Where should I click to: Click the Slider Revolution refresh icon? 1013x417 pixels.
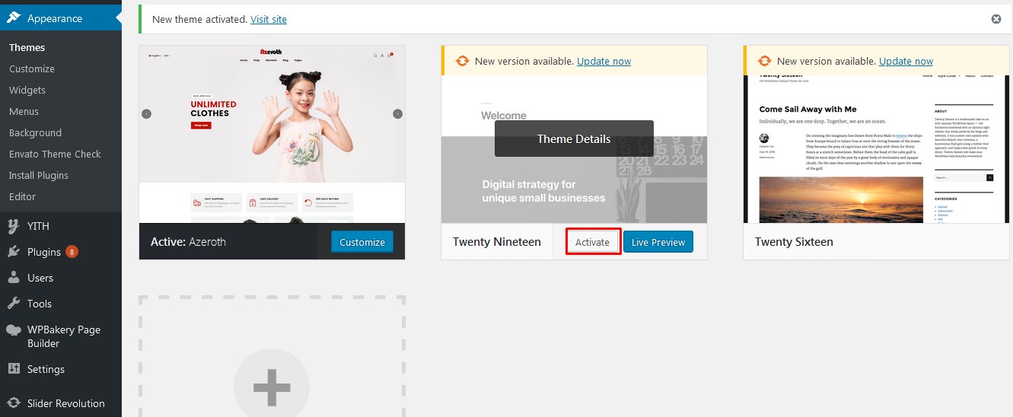click(14, 403)
